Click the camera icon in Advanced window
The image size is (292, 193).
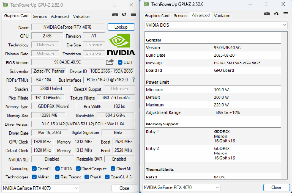pyautogui.click(x=267, y=14)
